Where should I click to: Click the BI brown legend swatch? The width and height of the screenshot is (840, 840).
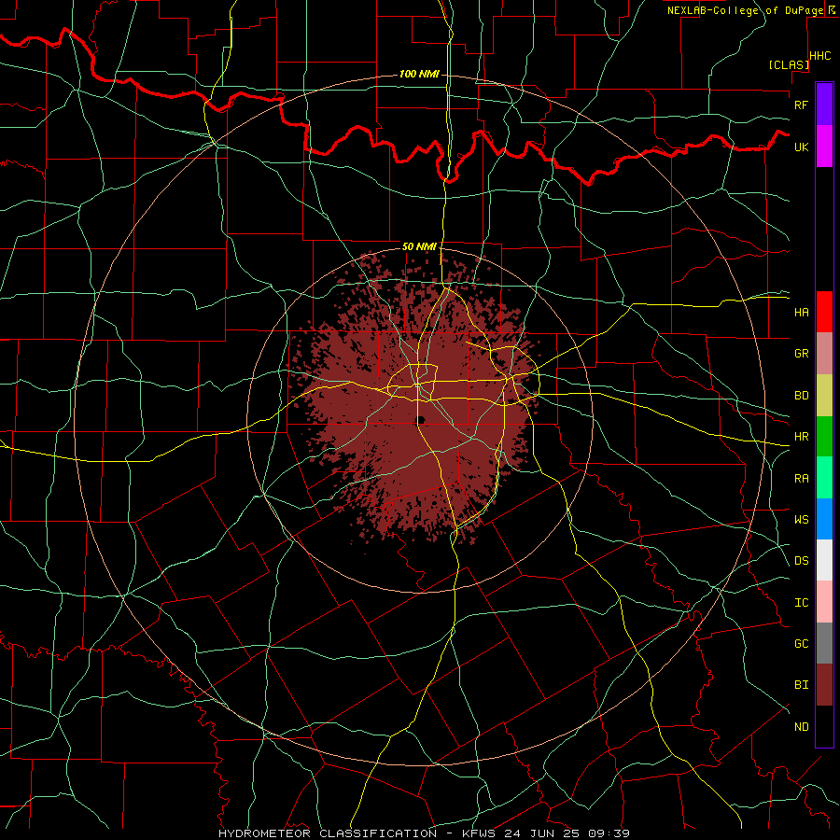(x=824, y=685)
